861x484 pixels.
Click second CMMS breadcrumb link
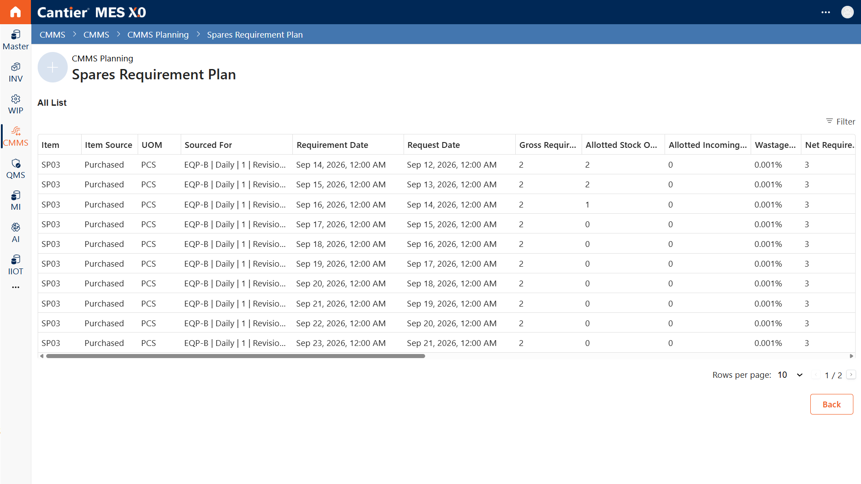coord(96,35)
